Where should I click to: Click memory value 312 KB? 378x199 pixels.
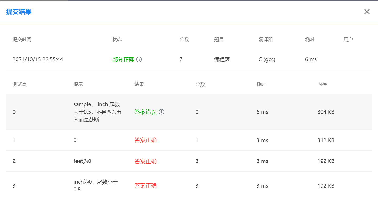click(326, 140)
